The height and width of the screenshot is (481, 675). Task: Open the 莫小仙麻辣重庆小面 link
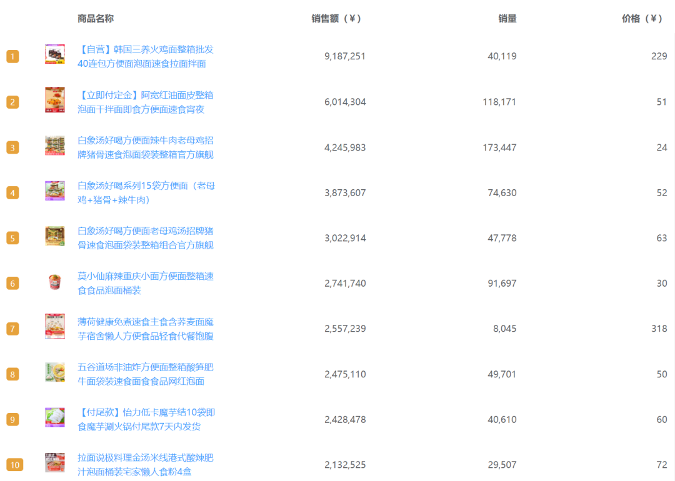(145, 283)
